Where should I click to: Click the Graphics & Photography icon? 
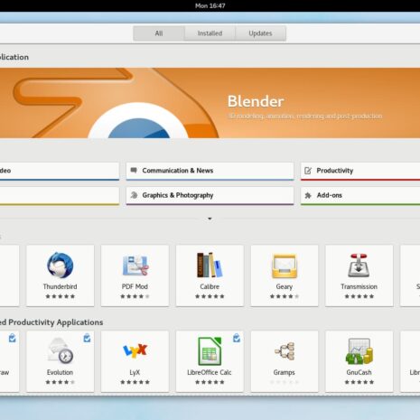(x=134, y=195)
